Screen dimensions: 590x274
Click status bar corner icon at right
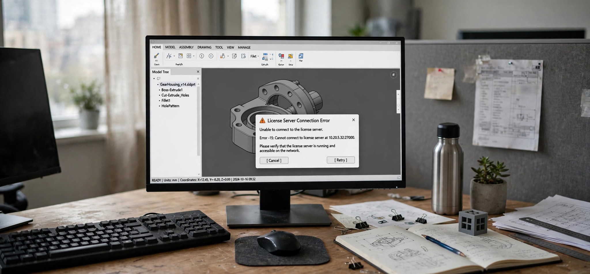coord(398,178)
